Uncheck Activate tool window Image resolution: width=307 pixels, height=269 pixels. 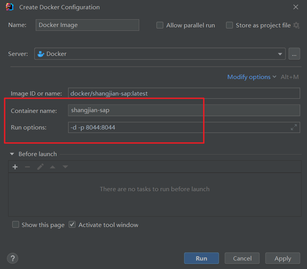tap(72, 225)
